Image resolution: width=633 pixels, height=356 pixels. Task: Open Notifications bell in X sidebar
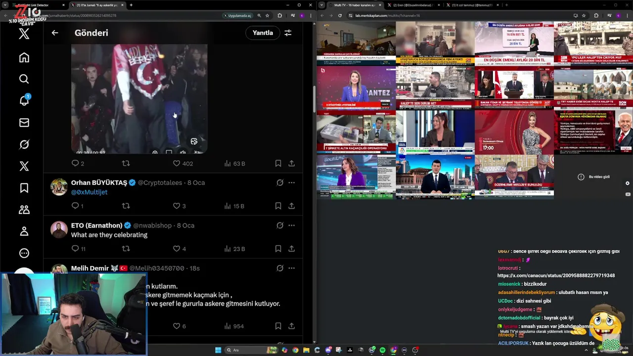tap(24, 100)
